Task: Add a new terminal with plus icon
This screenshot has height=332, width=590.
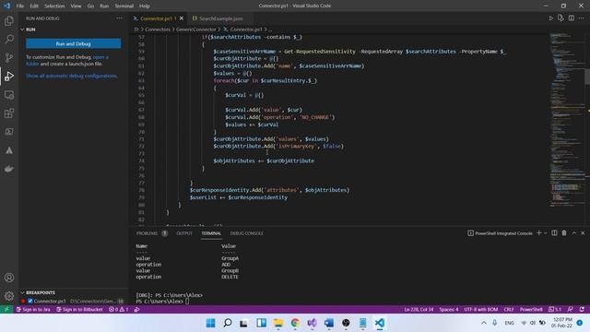Action: click(x=538, y=233)
